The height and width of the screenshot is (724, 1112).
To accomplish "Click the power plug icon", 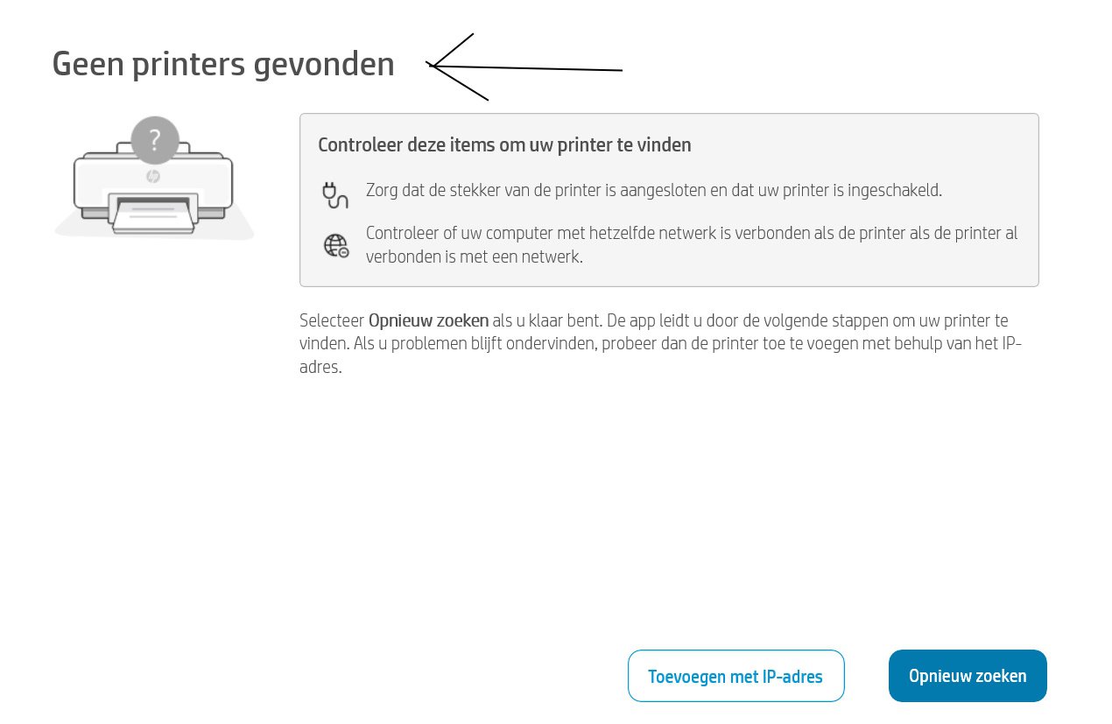I will [x=334, y=195].
